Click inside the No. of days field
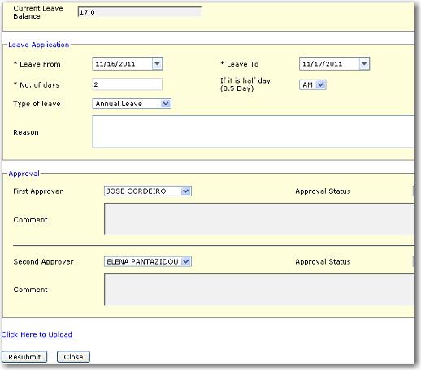 coord(128,84)
